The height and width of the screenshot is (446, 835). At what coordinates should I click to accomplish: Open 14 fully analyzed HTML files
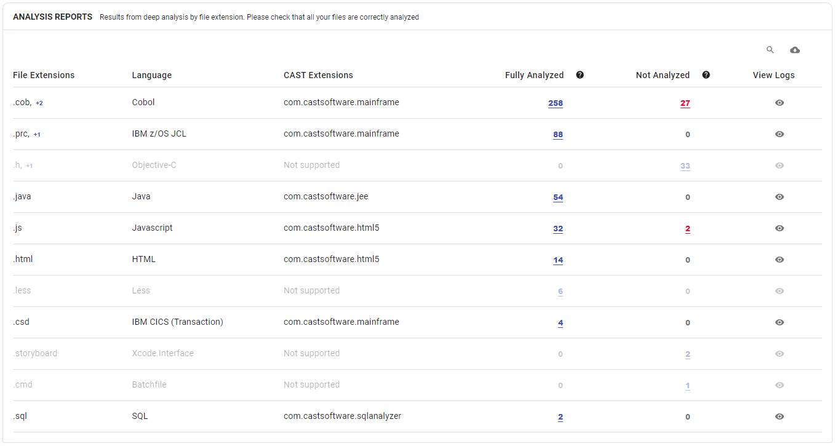point(558,260)
